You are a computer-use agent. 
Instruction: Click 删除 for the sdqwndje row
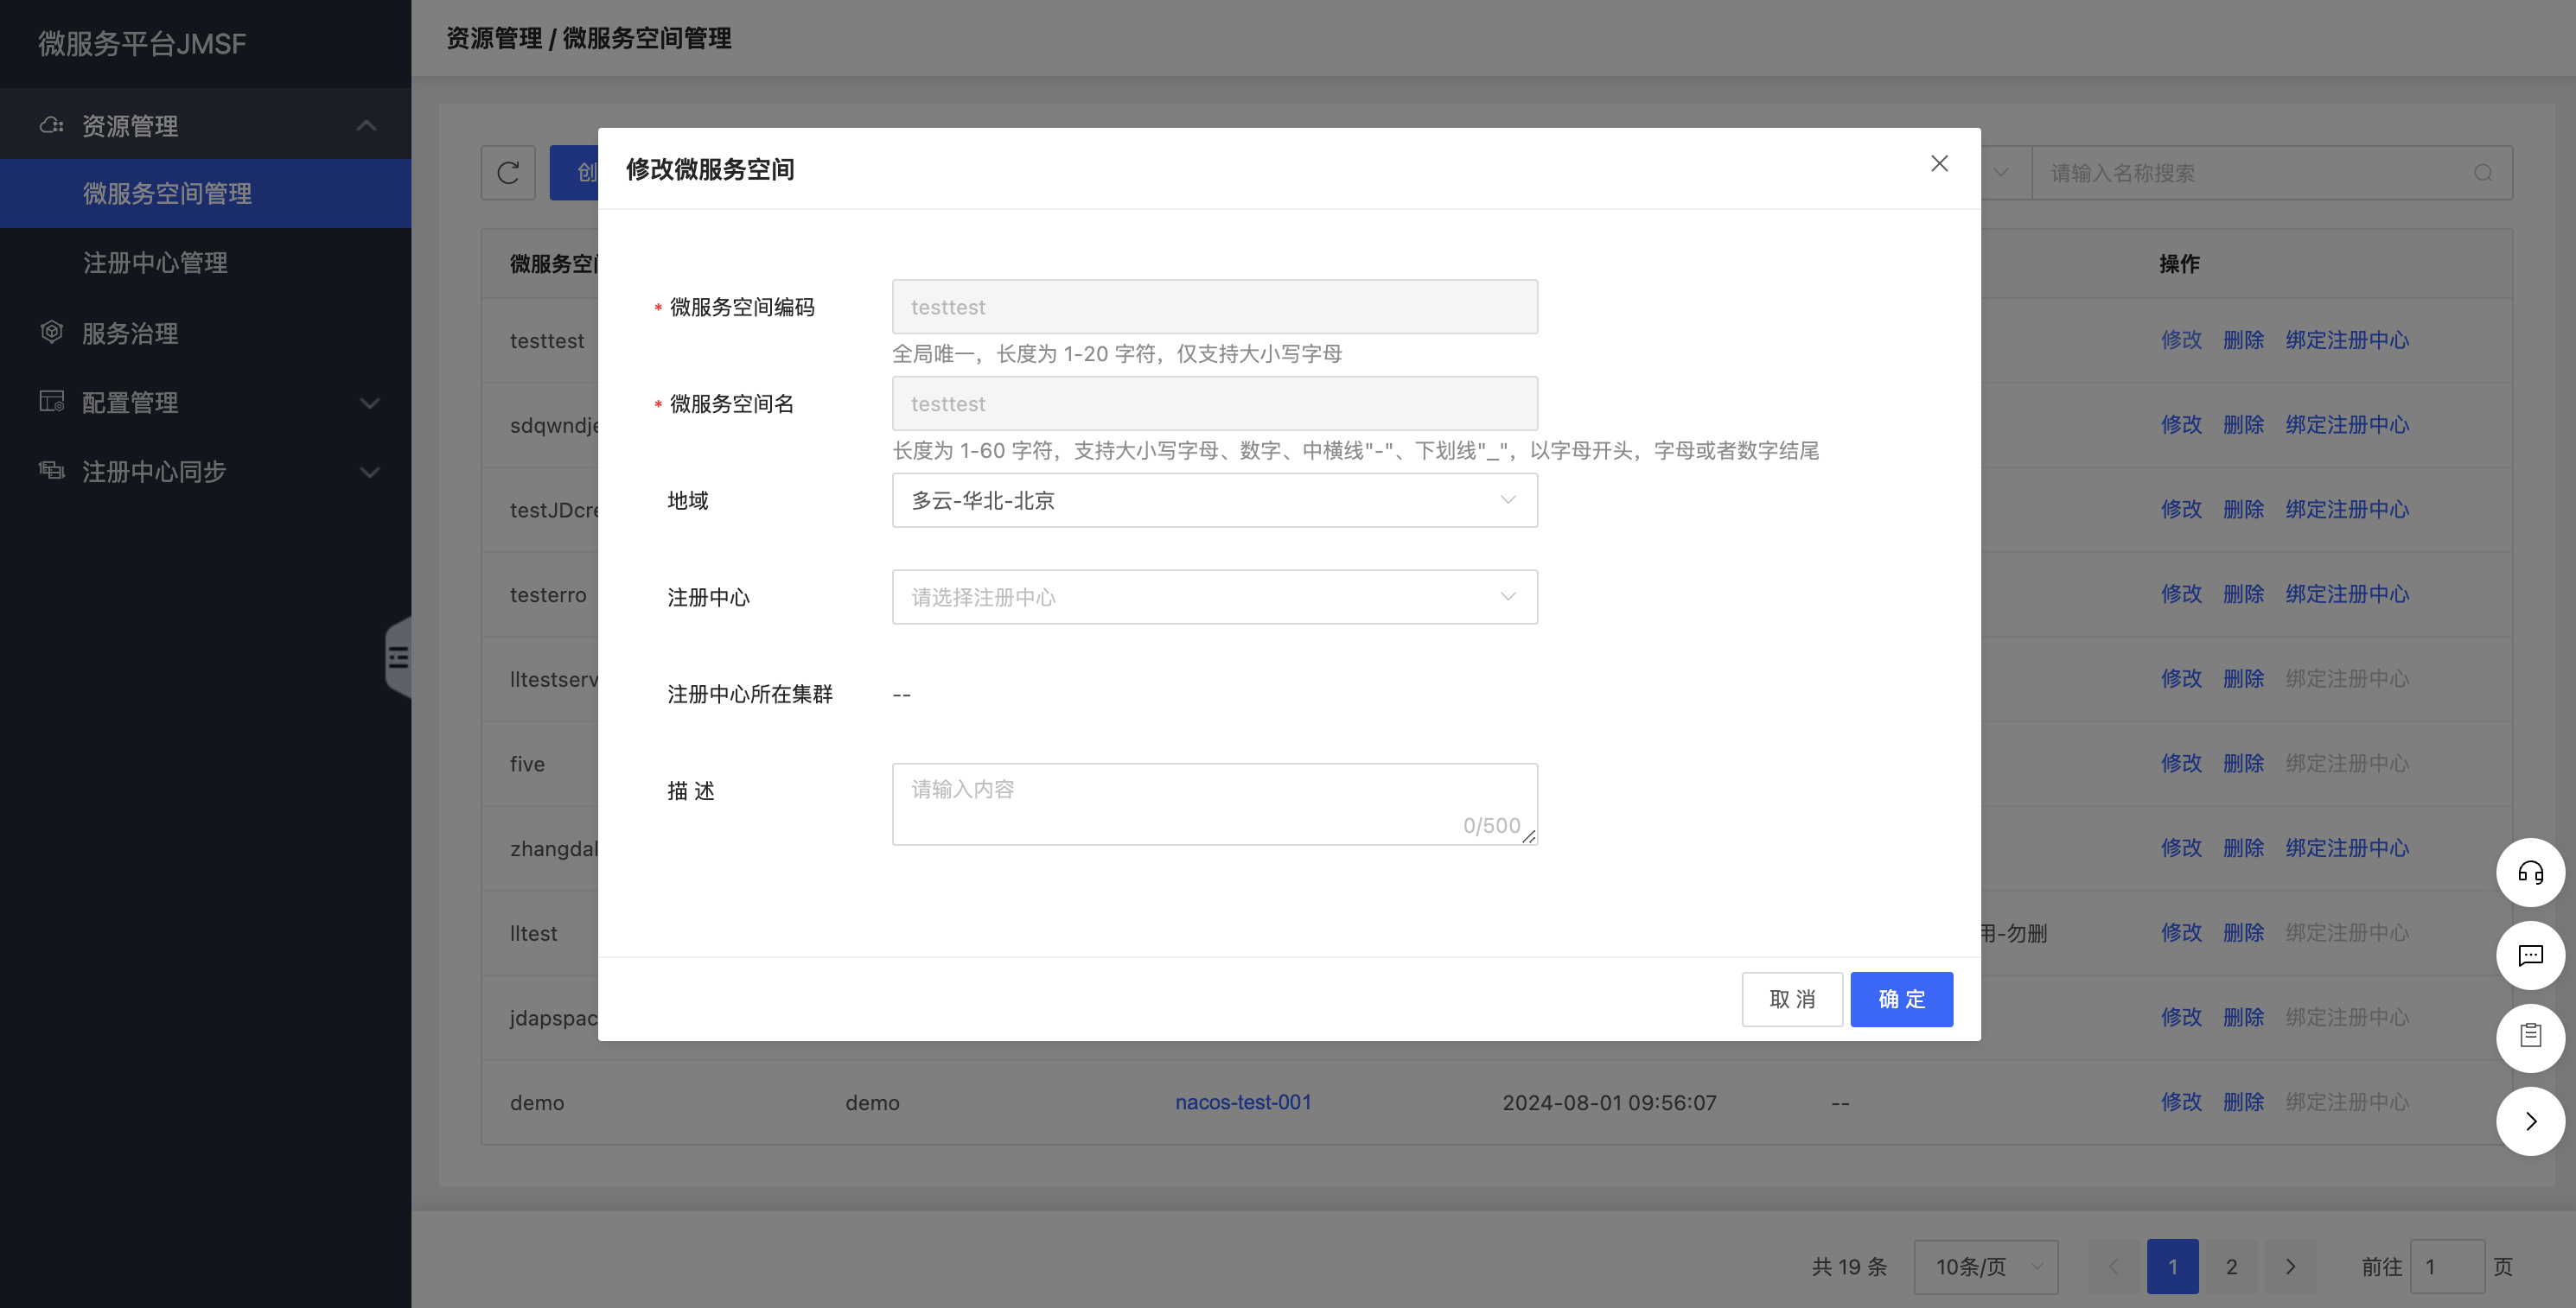2243,425
